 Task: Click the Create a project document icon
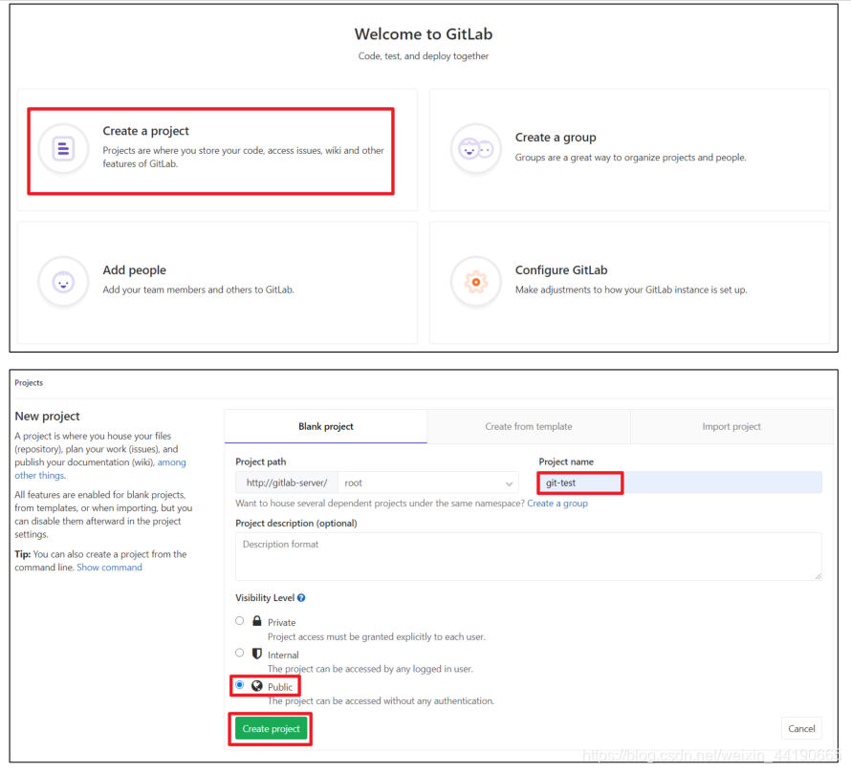point(63,148)
